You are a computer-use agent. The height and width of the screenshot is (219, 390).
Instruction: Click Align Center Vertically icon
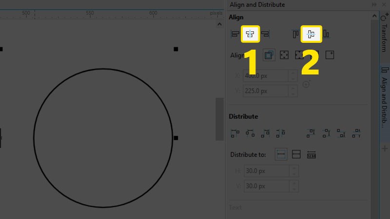coord(311,34)
